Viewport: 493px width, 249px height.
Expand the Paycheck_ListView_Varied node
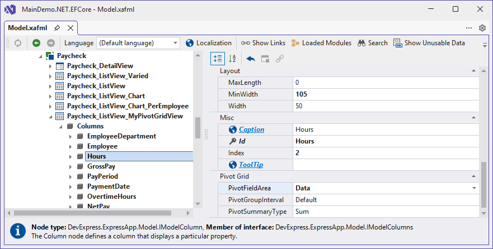tap(50, 76)
